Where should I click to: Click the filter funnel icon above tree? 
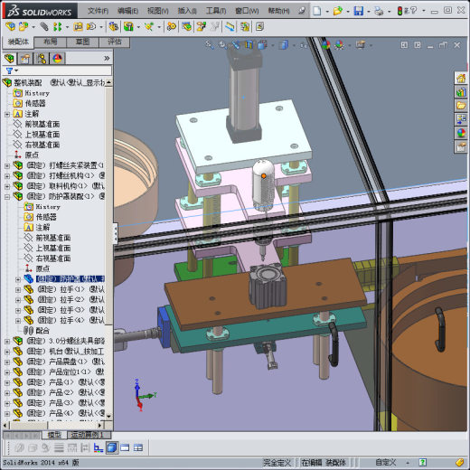[x=9, y=70]
